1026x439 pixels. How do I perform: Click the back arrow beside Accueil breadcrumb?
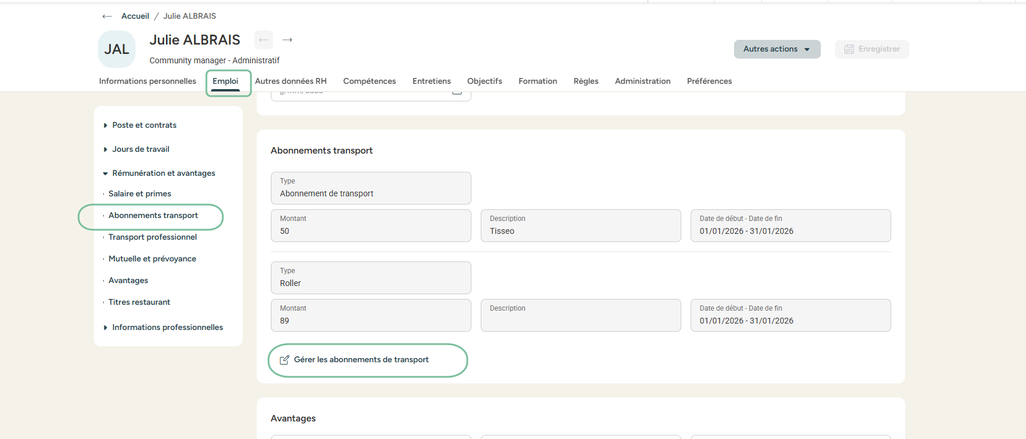click(107, 16)
